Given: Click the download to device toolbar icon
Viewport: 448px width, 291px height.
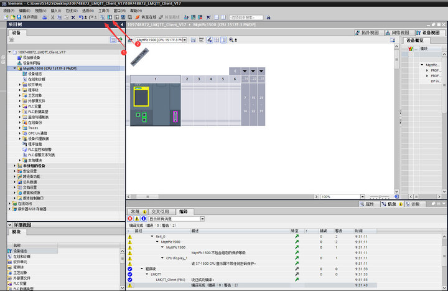Looking at the screenshot, I should (109, 17).
